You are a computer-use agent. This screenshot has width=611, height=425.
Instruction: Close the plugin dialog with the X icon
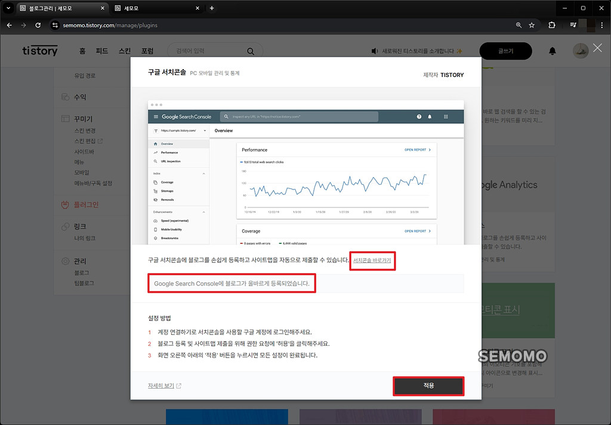click(x=597, y=48)
